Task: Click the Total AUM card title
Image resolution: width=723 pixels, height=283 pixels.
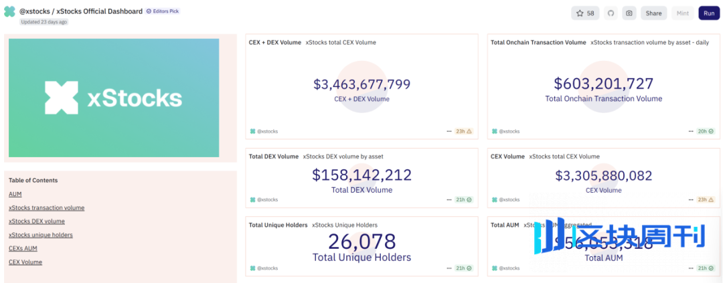Action: tap(505, 225)
